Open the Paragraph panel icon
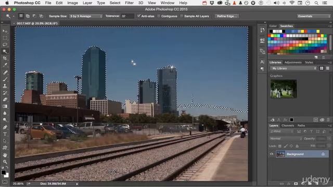 tap(262, 69)
